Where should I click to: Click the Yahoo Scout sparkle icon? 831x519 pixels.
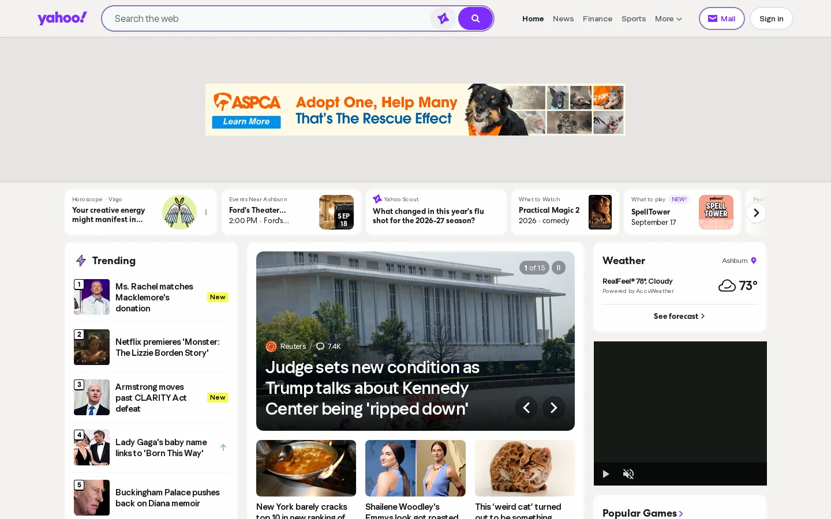[377, 199]
